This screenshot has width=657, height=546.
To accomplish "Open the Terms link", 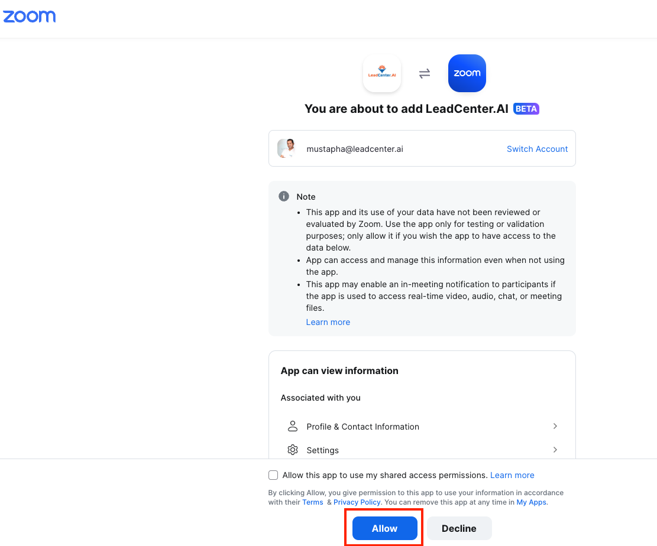I will point(313,502).
